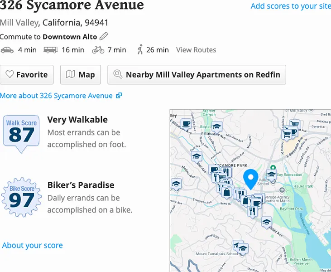Click the Add scores to your site link
331x272 pixels.
coord(291,6)
